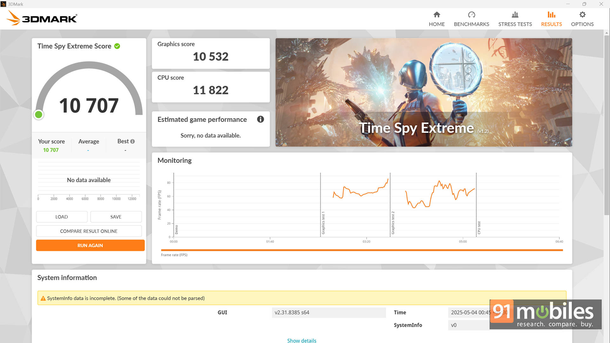Click the Benchmarks gauge icon
Image resolution: width=610 pixels, height=343 pixels.
[x=471, y=15]
